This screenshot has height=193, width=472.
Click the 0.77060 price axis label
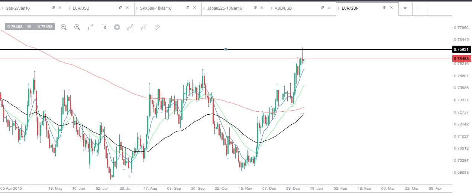461,28
